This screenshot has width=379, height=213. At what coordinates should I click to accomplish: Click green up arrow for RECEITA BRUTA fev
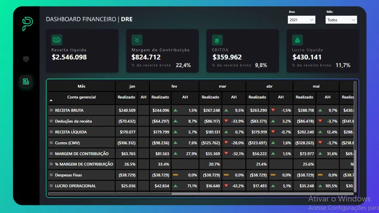(176, 110)
